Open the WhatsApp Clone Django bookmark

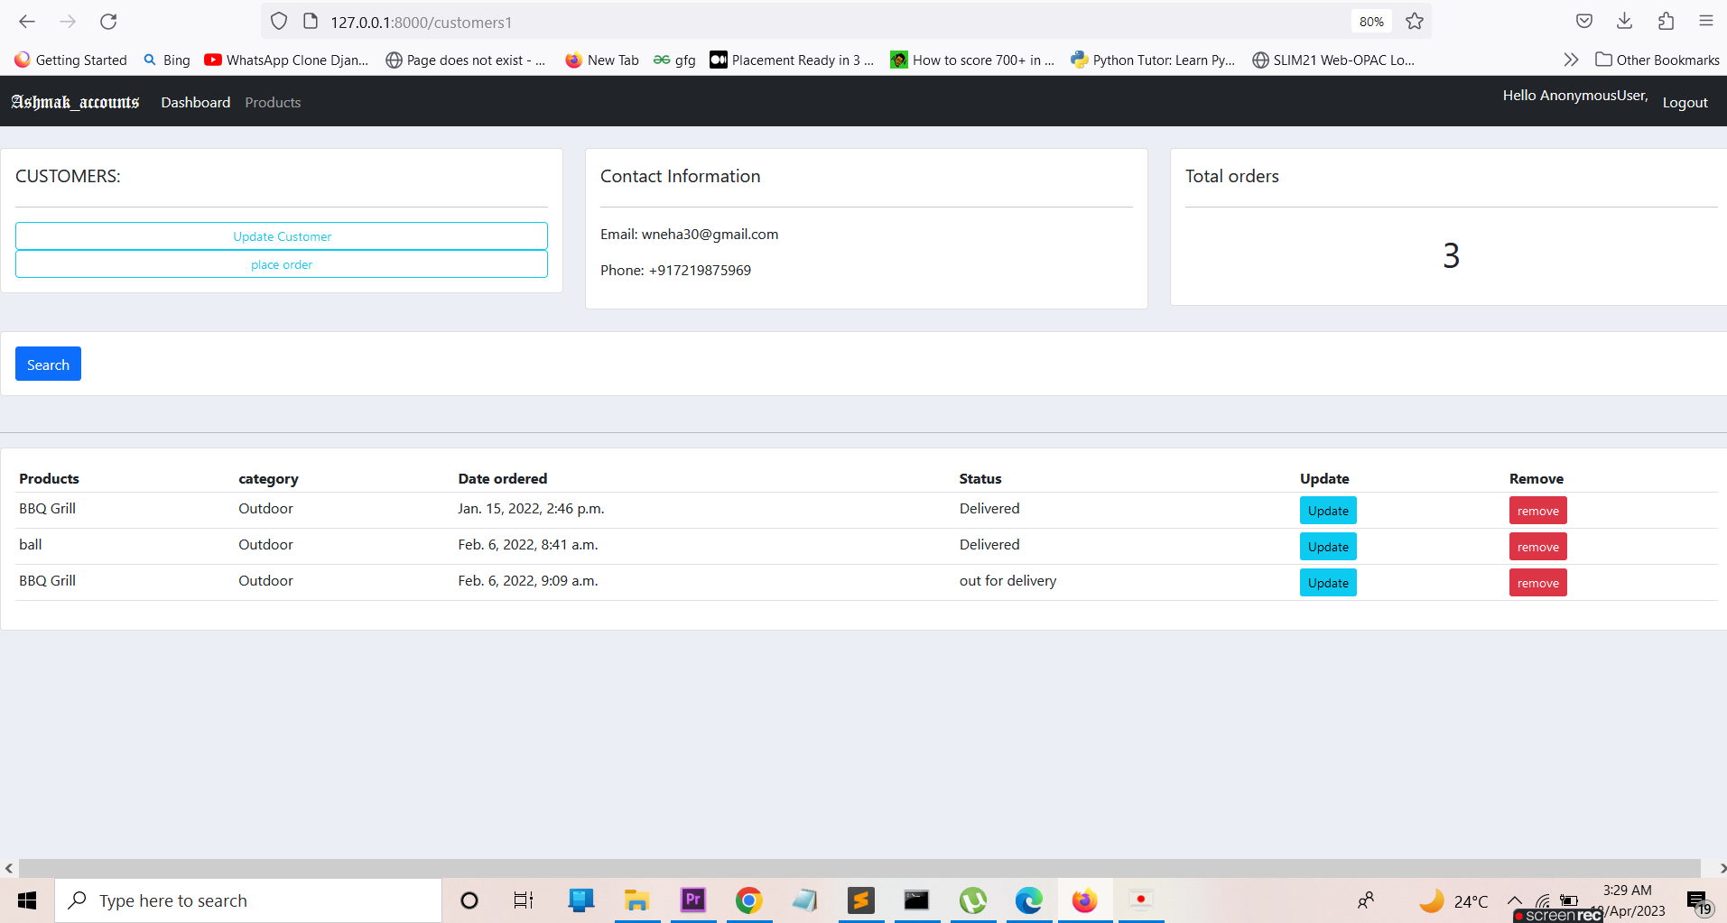(286, 60)
